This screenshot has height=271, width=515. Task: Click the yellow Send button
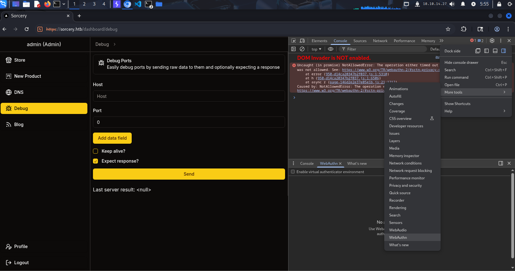[x=189, y=174]
